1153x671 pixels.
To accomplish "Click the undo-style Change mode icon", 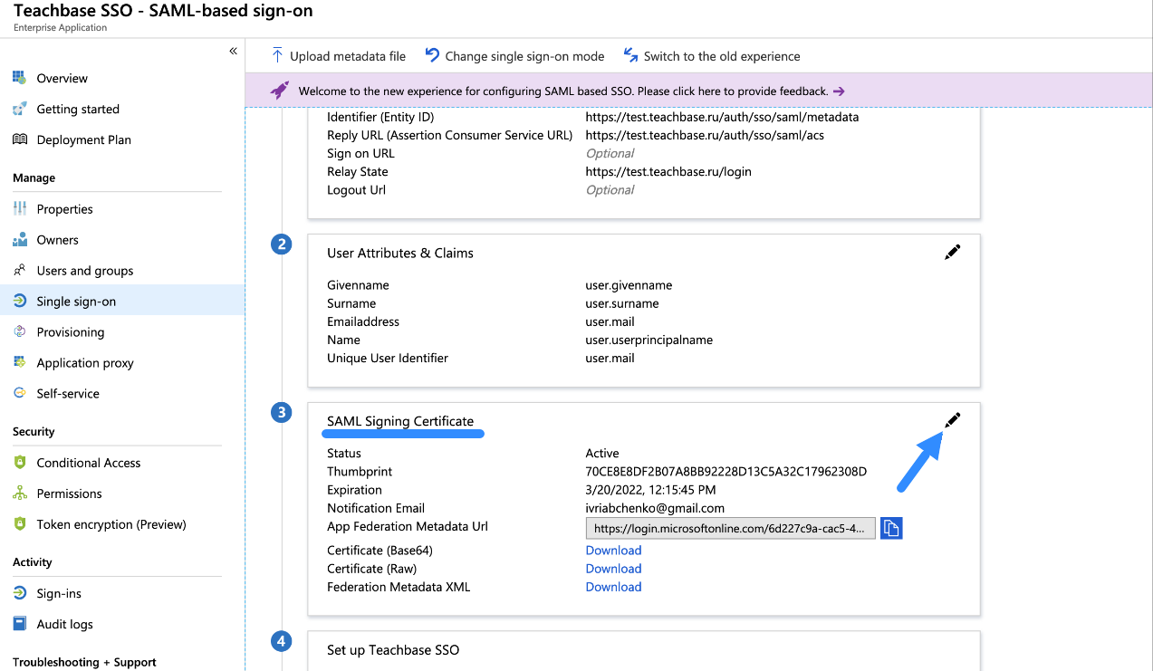I will coord(432,55).
